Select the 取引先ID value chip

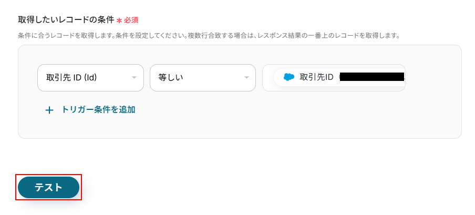[x=316, y=77]
